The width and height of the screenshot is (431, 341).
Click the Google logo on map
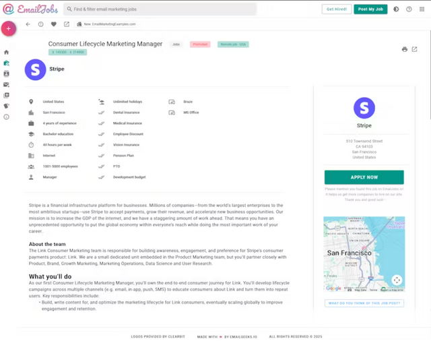pyautogui.click(x=333, y=288)
